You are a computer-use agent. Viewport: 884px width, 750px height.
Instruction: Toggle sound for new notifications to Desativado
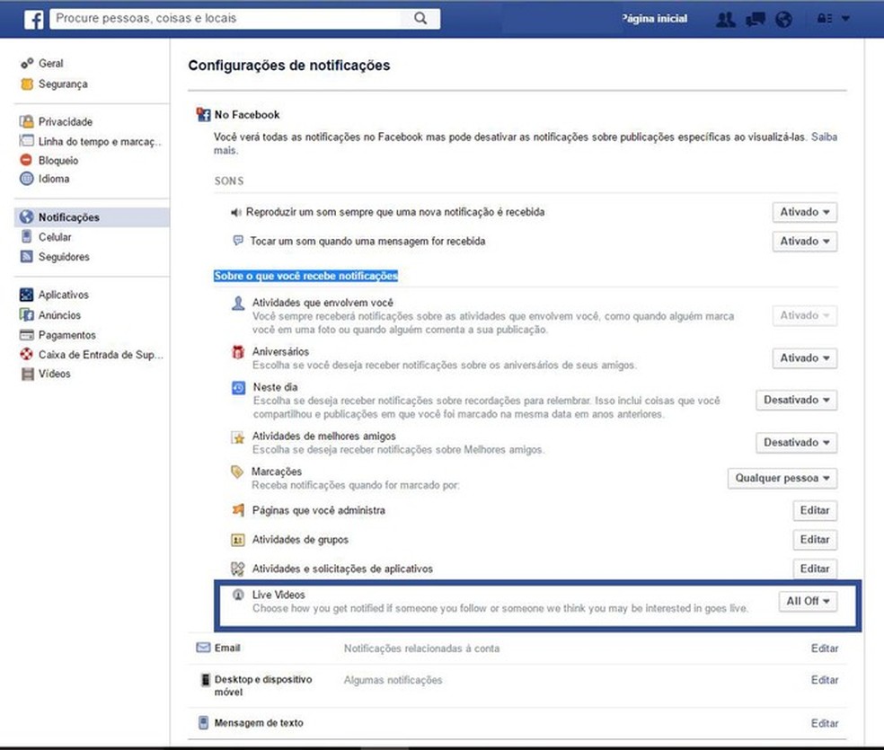coord(804,212)
